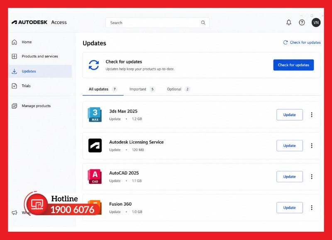Image resolution: width=332 pixels, height=240 pixels.
Task: Click the AutoCAD 2025 product icon
Action: (95, 176)
